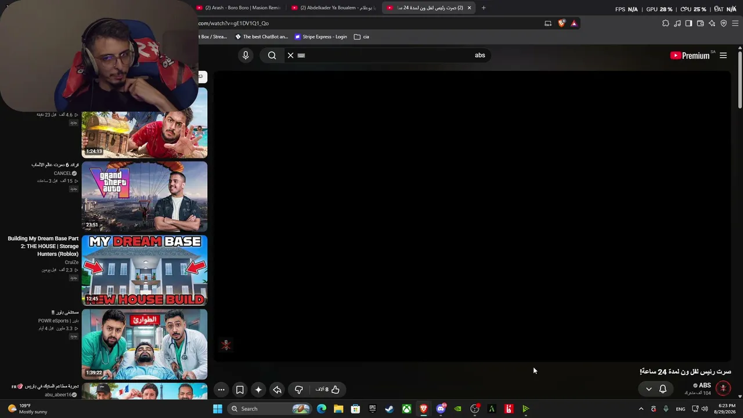Image resolution: width=743 pixels, height=418 pixels.
Task: Open the Windows Start menu
Action: [218, 409]
